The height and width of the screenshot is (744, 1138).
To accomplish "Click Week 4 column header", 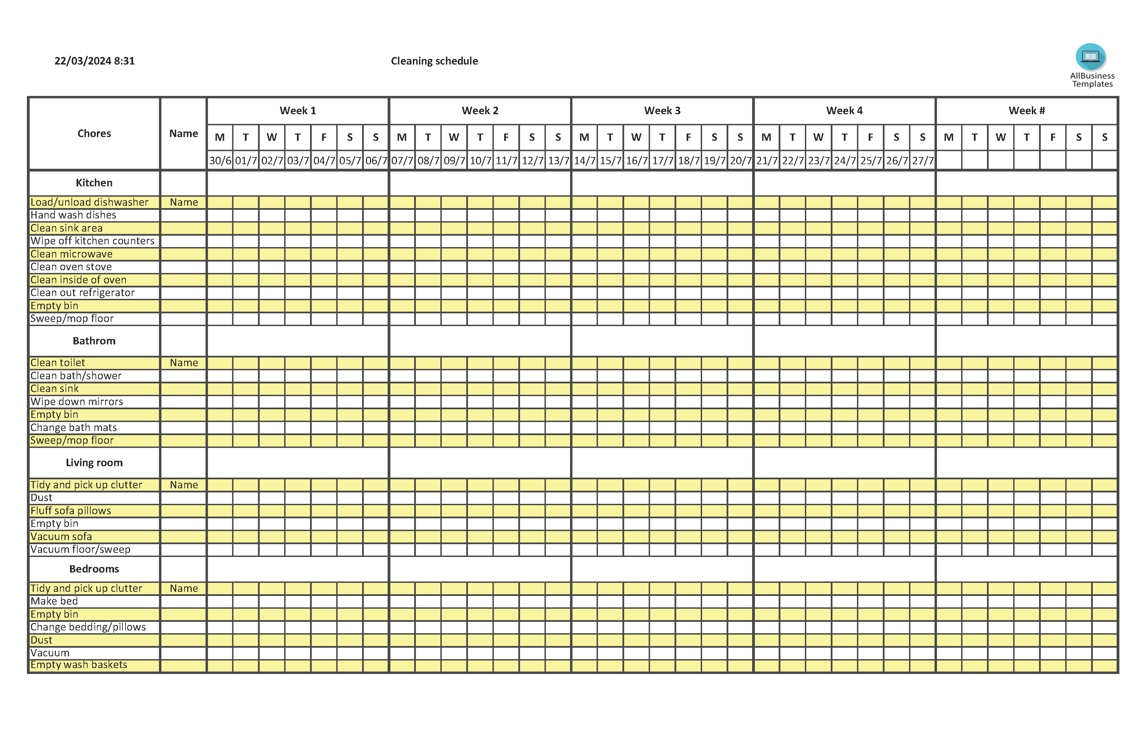I will 840,109.
